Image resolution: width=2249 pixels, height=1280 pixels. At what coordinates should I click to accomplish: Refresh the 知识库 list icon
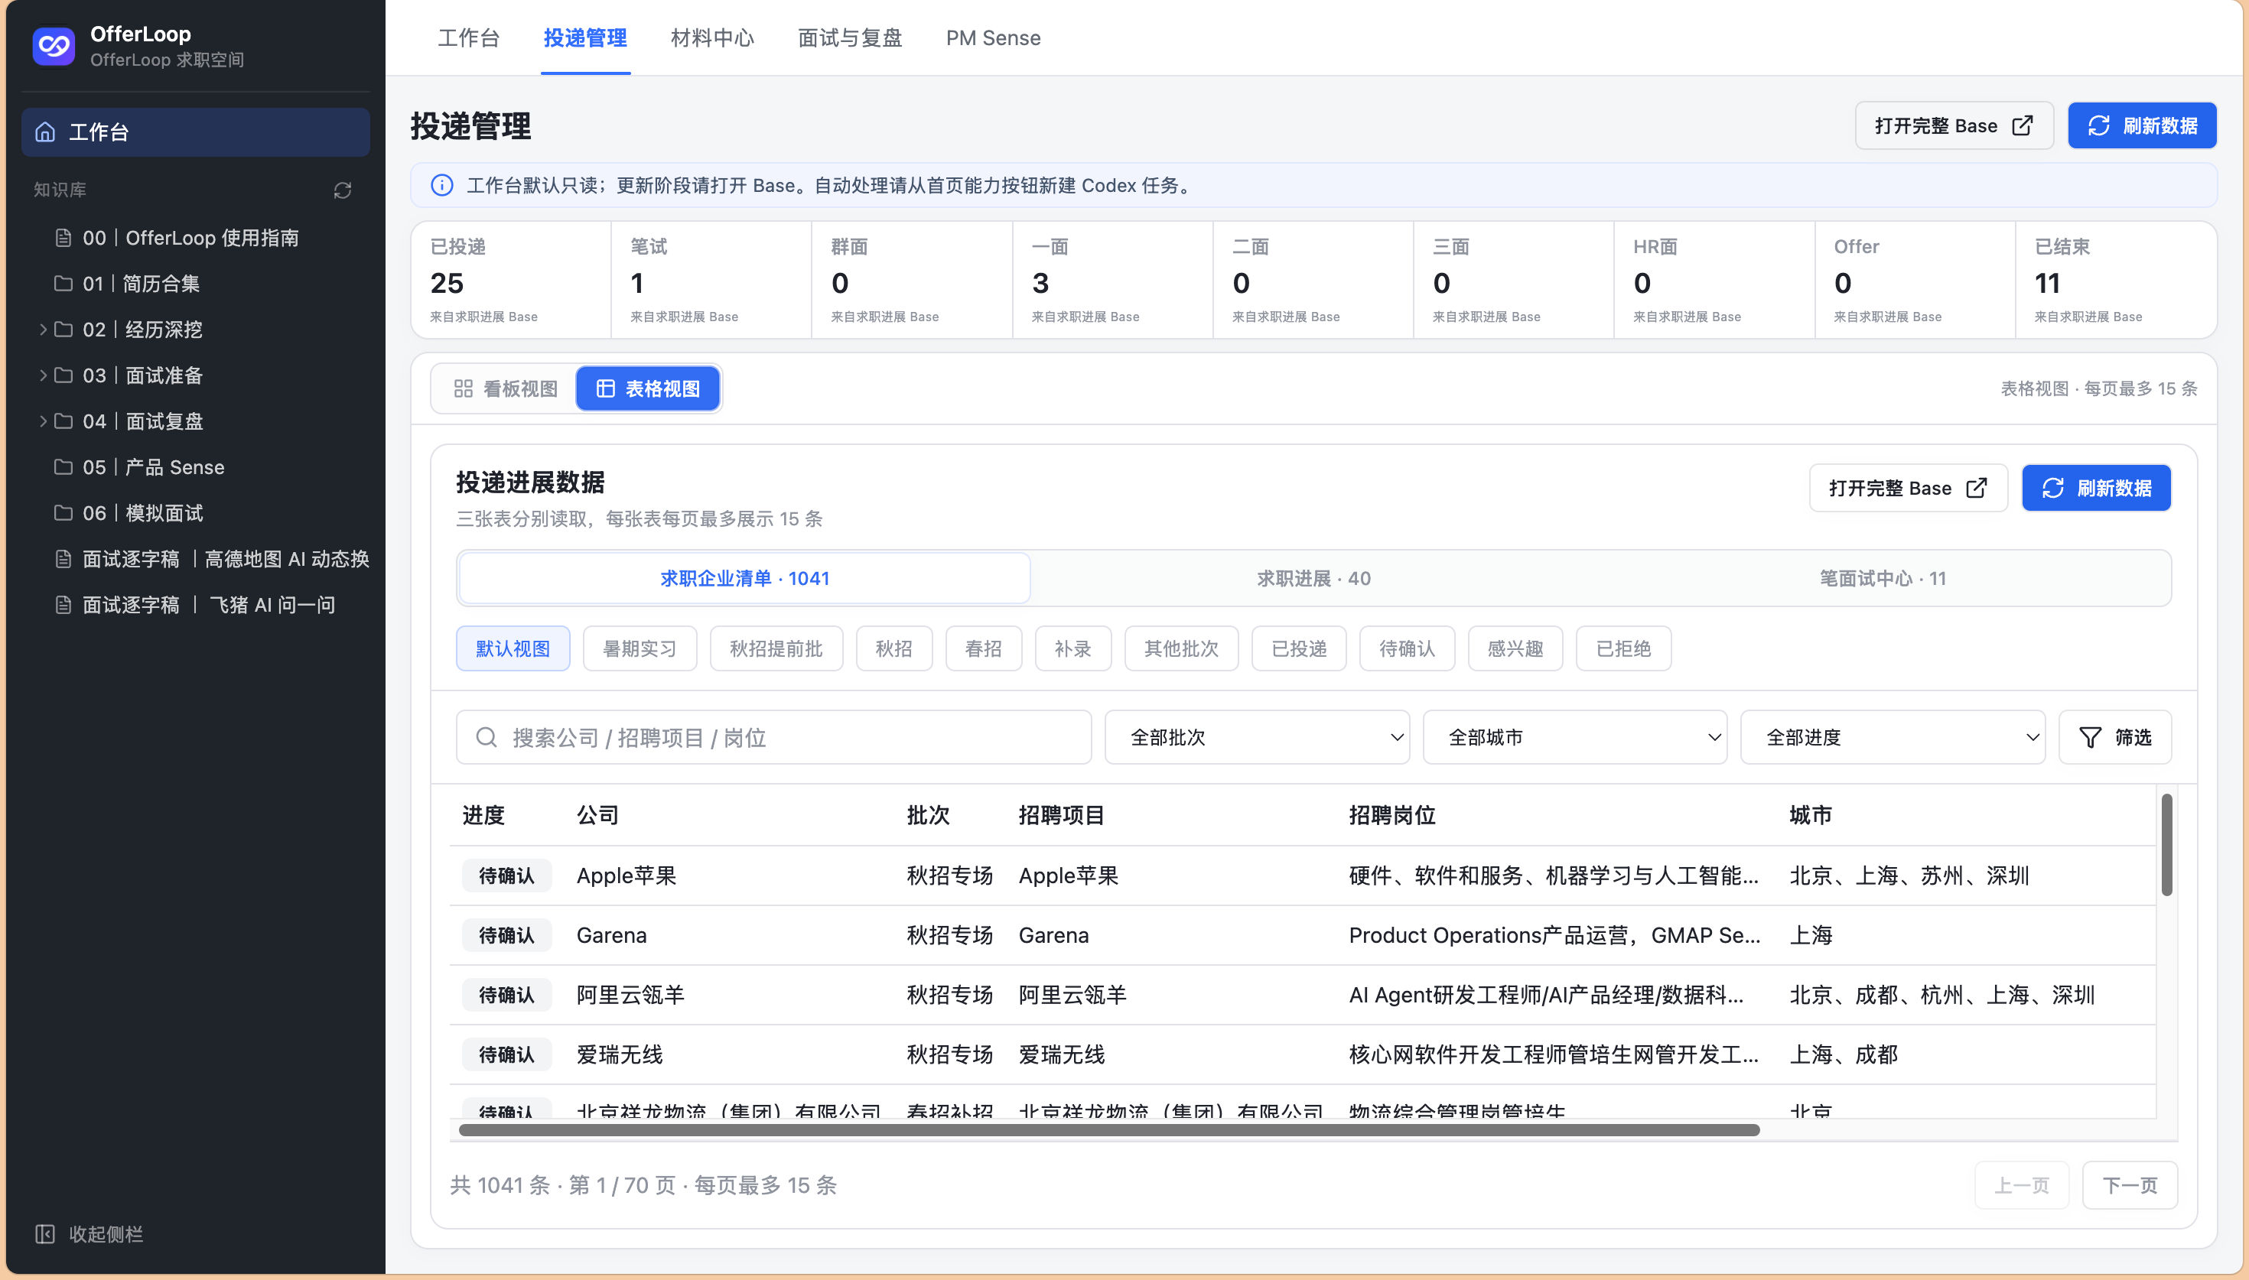[343, 190]
